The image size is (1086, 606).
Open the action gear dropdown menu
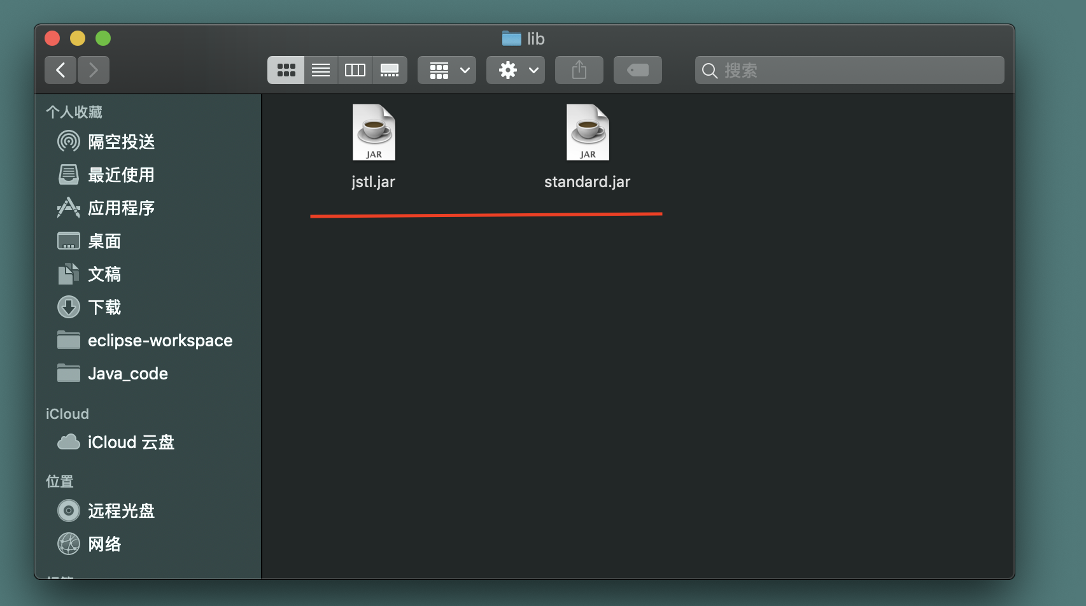pyautogui.click(x=515, y=70)
